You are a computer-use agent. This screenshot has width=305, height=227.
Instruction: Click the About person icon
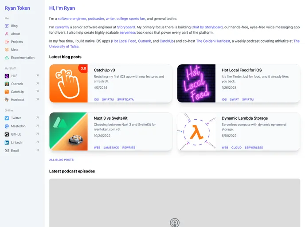(x=7, y=34)
